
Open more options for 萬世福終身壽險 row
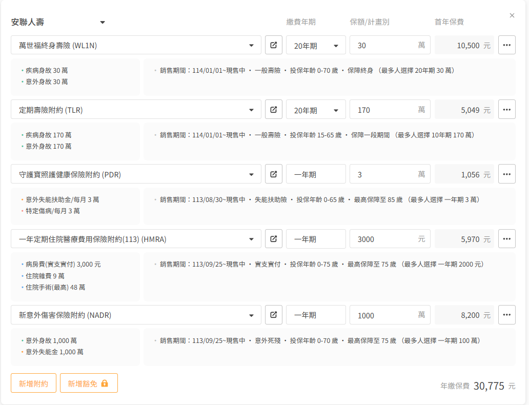pos(506,45)
